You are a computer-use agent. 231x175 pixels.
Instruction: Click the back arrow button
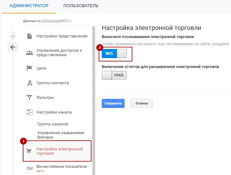[13, 47]
